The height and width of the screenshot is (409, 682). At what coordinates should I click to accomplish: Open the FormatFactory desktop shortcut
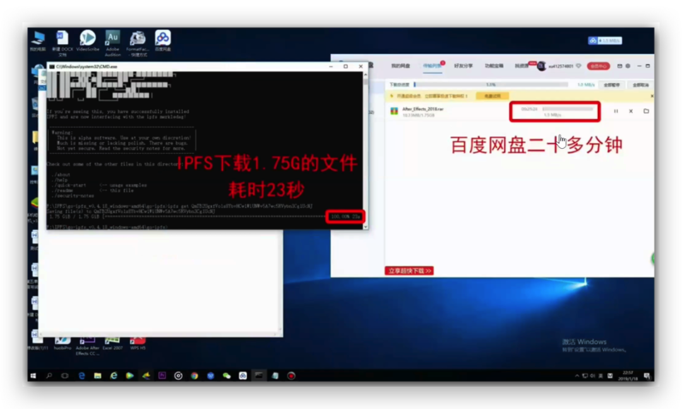click(x=138, y=43)
